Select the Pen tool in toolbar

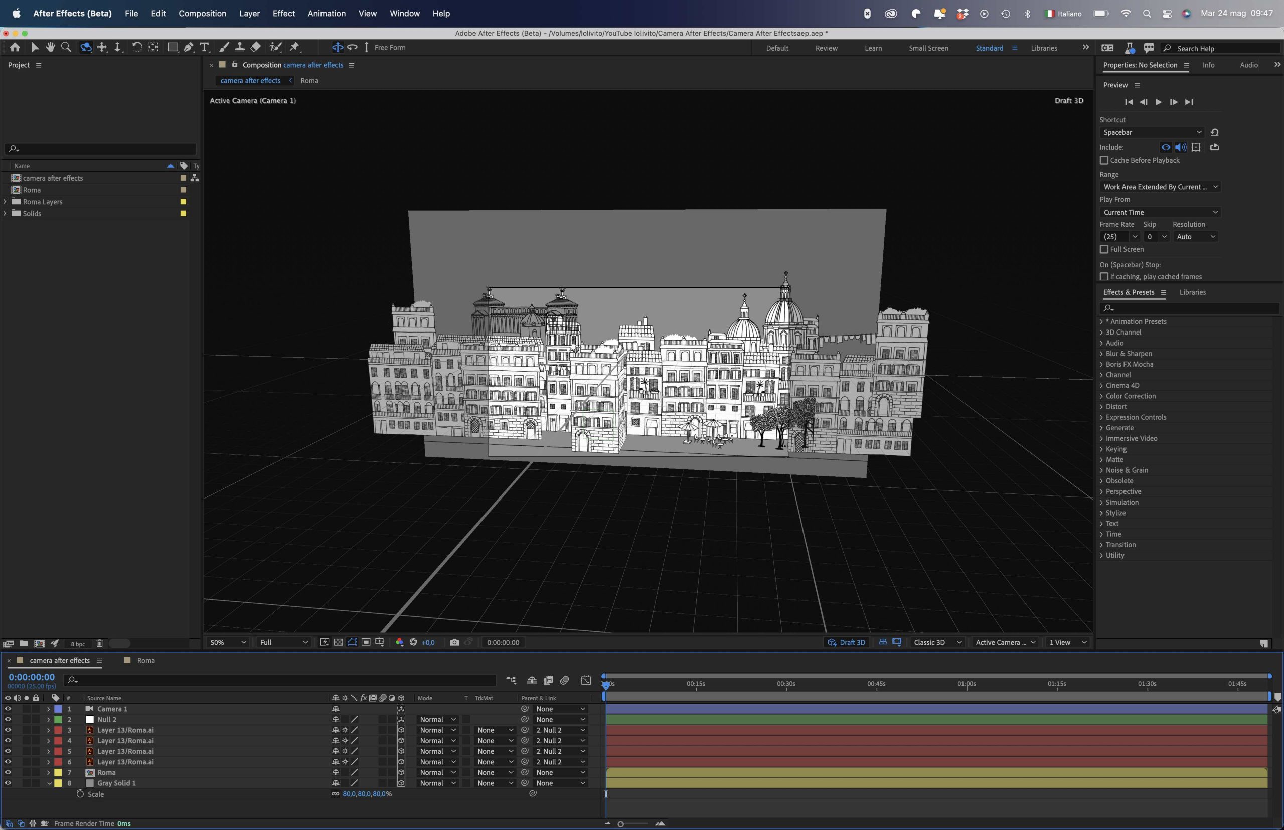pyautogui.click(x=188, y=48)
